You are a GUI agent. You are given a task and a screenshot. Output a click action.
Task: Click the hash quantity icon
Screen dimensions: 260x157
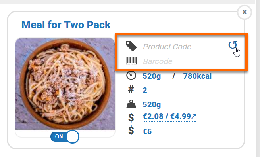click(x=131, y=90)
